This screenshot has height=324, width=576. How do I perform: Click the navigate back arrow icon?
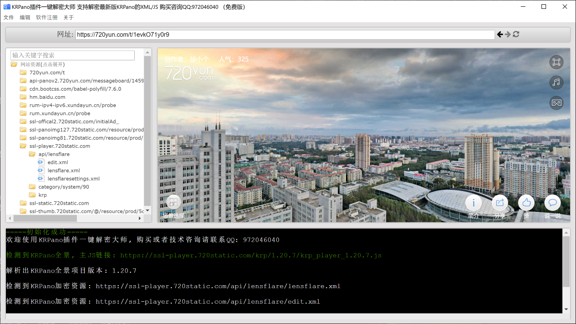point(500,34)
